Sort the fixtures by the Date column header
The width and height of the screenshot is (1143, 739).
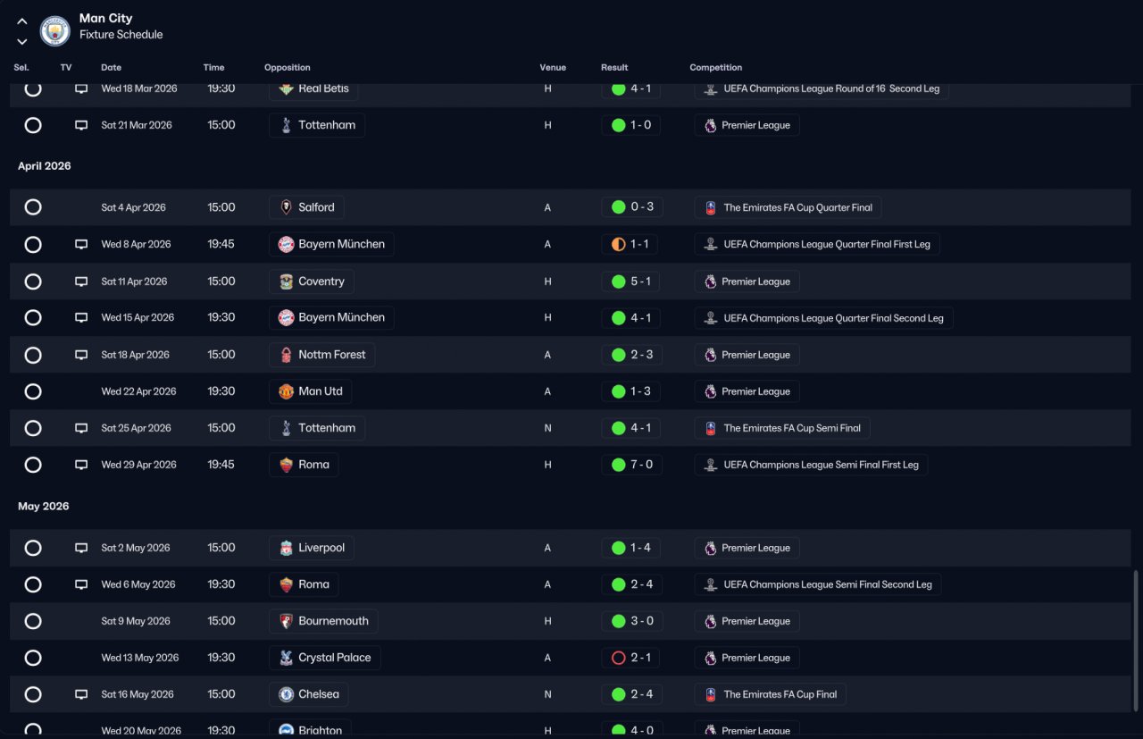pyautogui.click(x=111, y=68)
